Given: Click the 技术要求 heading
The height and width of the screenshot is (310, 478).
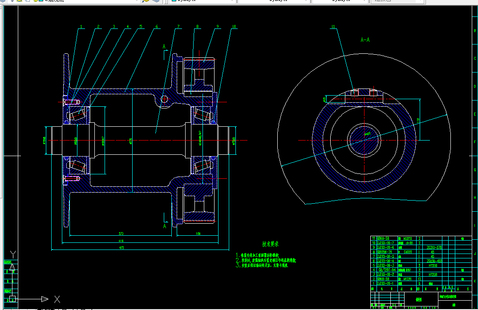Looking at the screenshot, I should pyautogui.click(x=271, y=244).
